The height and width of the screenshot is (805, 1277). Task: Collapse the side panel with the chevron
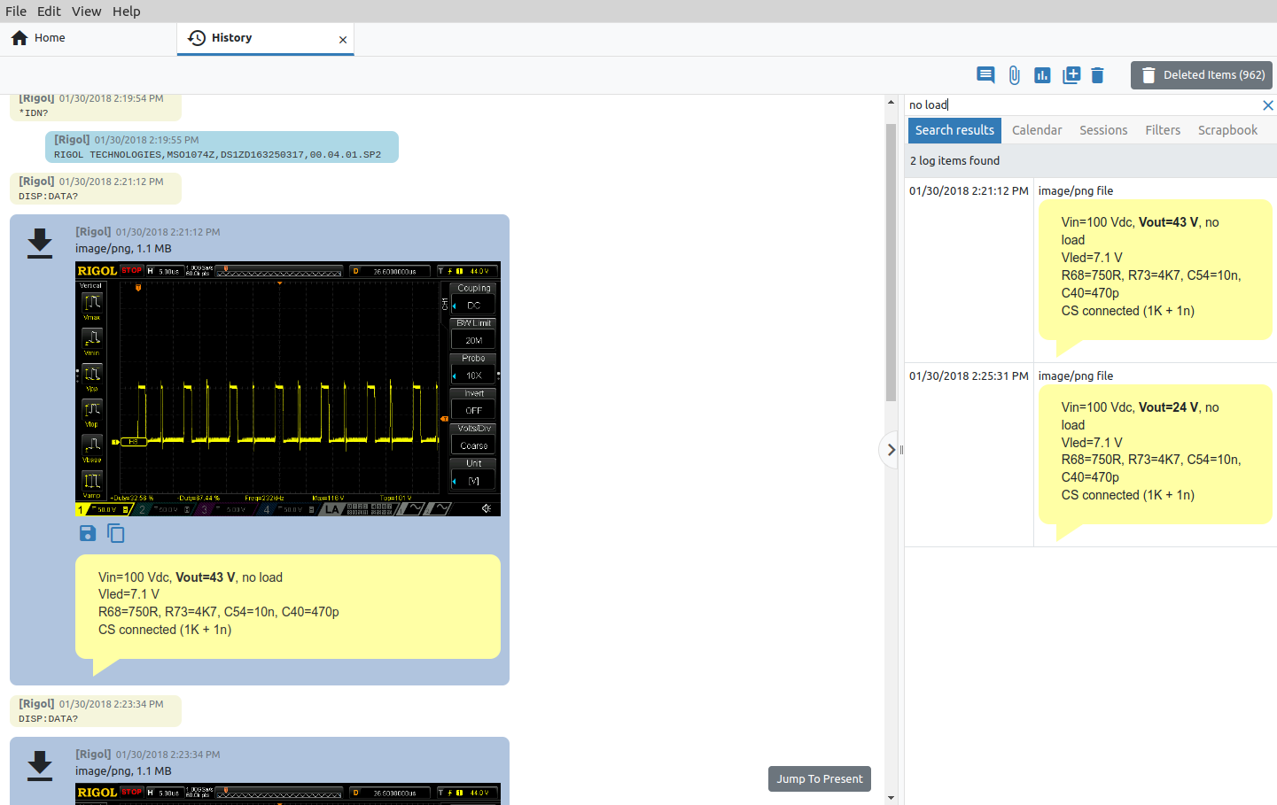tap(890, 450)
